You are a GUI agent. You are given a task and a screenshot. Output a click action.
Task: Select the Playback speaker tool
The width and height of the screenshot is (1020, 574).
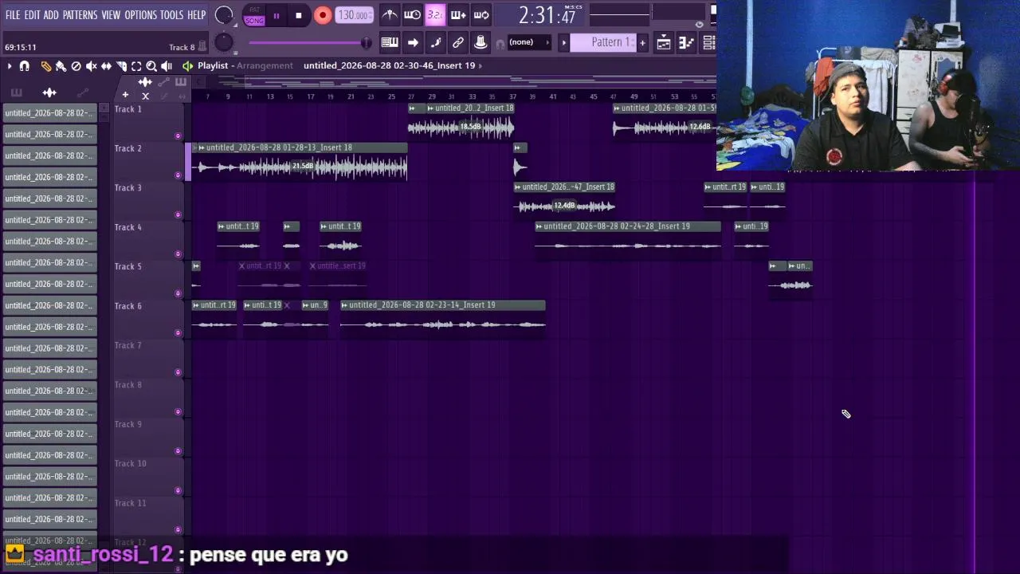tap(167, 66)
